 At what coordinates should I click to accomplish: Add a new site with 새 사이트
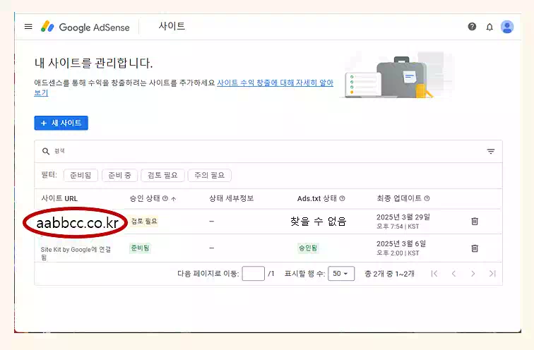(61, 123)
